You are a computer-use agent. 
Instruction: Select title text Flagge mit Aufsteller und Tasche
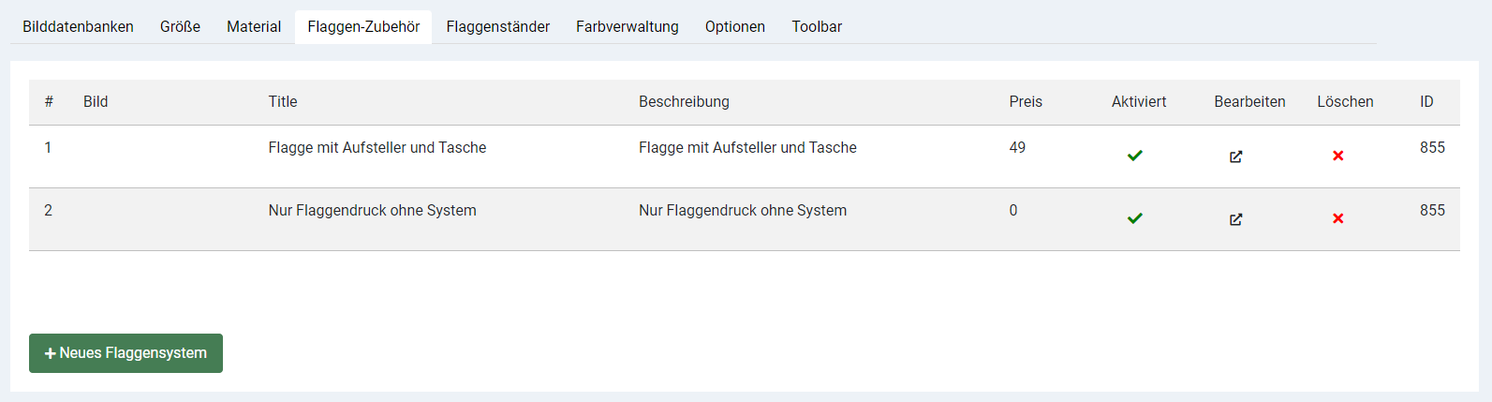click(x=377, y=148)
